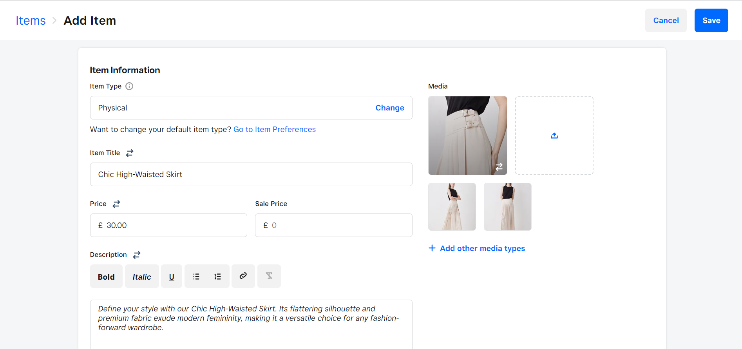Toggle Underline formatting
This screenshot has height=349, width=742.
(x=172, y=277)
